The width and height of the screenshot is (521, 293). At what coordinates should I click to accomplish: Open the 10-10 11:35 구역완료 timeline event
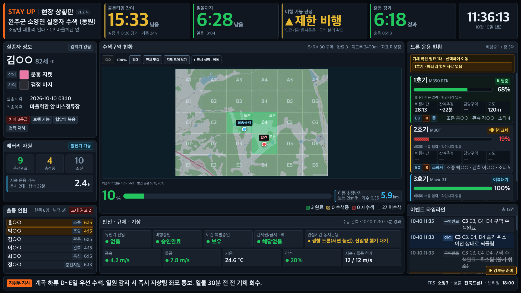pos(462,225)
